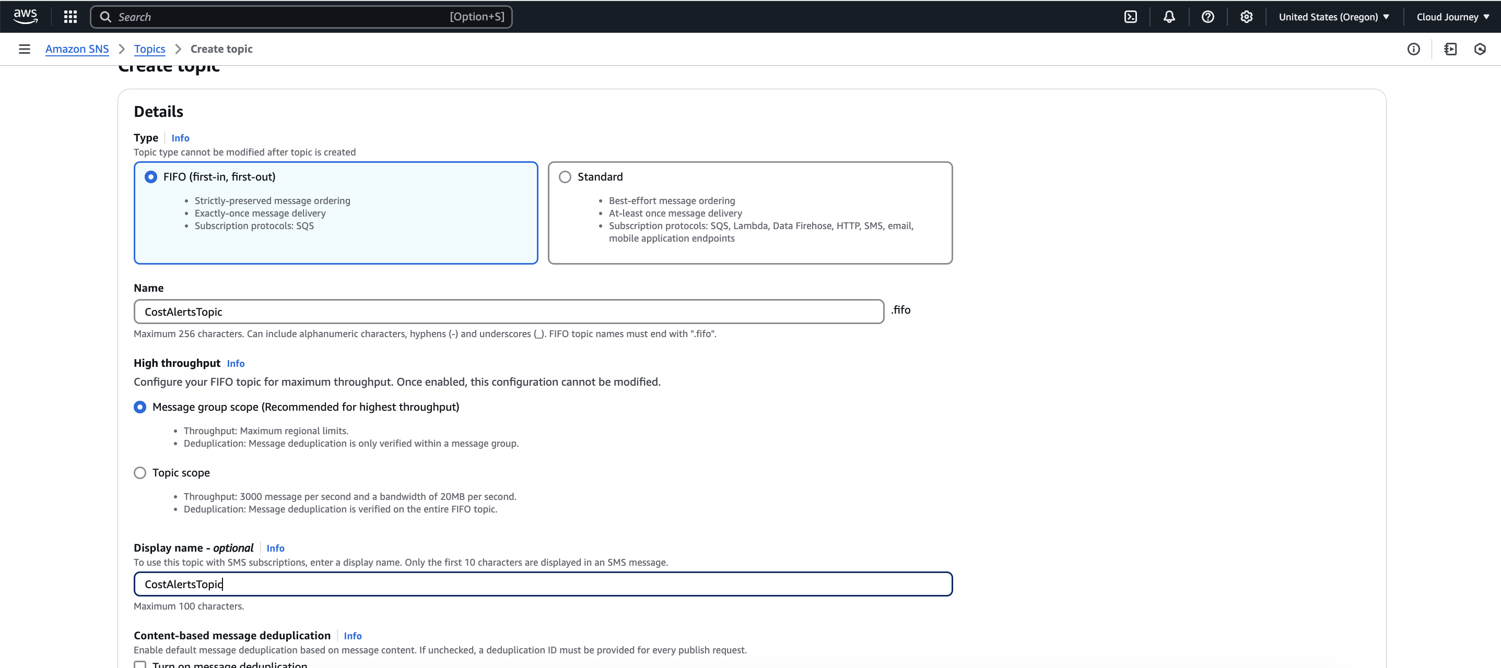The image size is (1501, 668).
Task: Go to Topics breadcrumb link
Action: pos(150,49)
